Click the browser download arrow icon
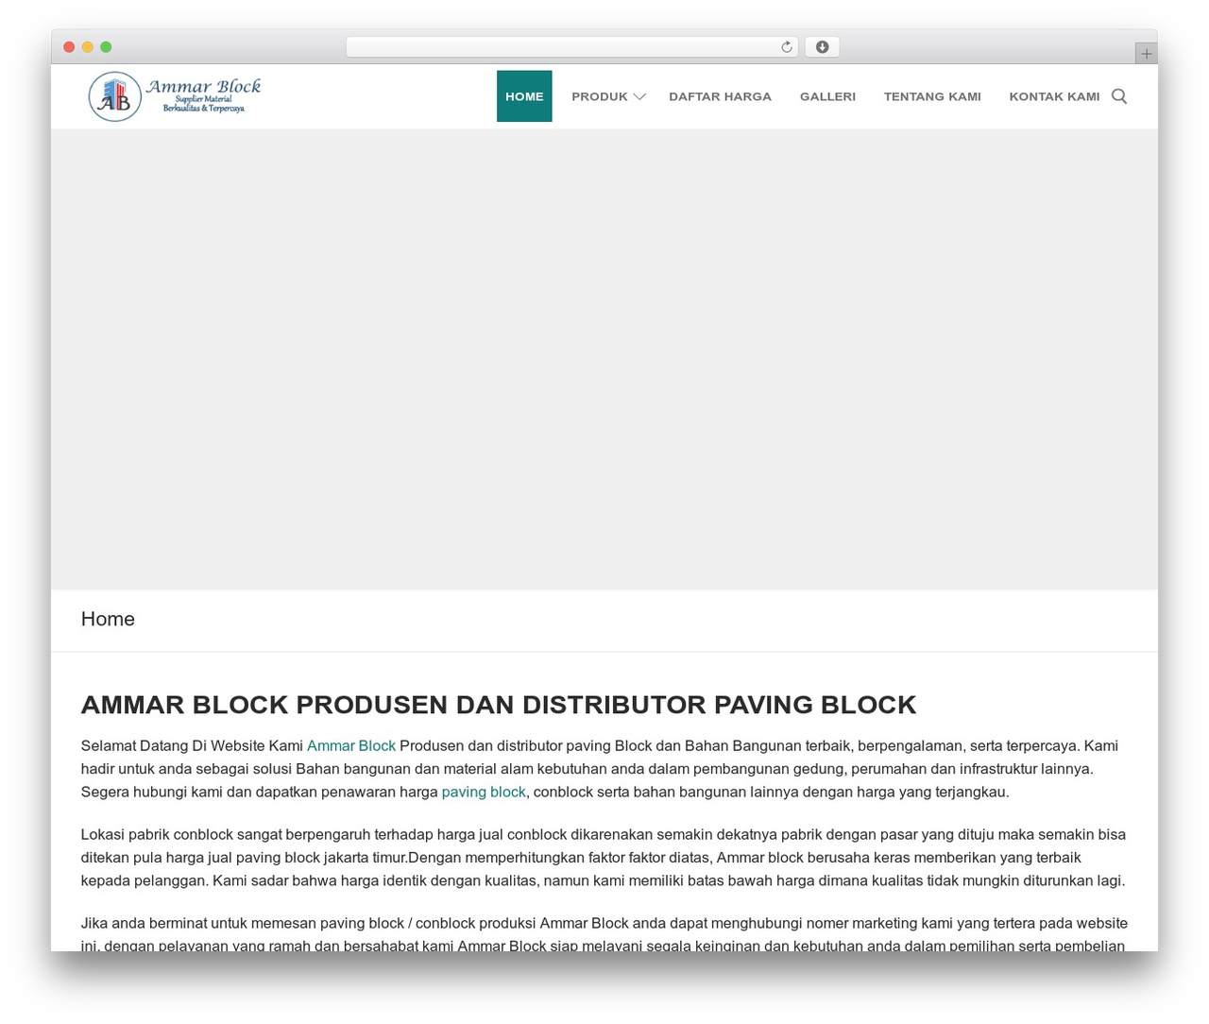Image resolution: width=1209 pixels, height=1024 pixels. [x=822, y=47]
